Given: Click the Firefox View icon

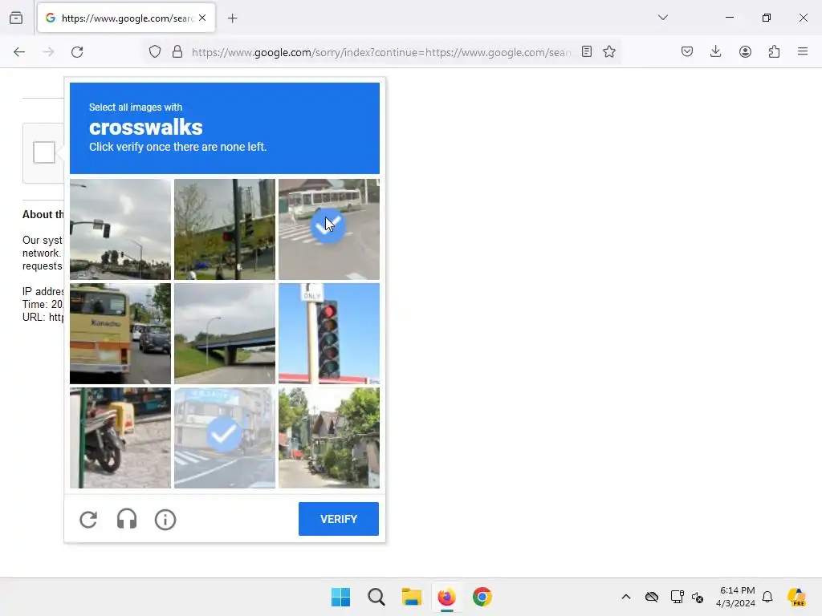Looking at the screenshot, I should coord(16,18).
